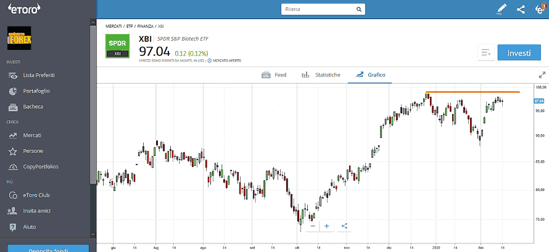Add XBI to watchlist list icon
Viewport: 549px width, 252px height.
(486, 53)
